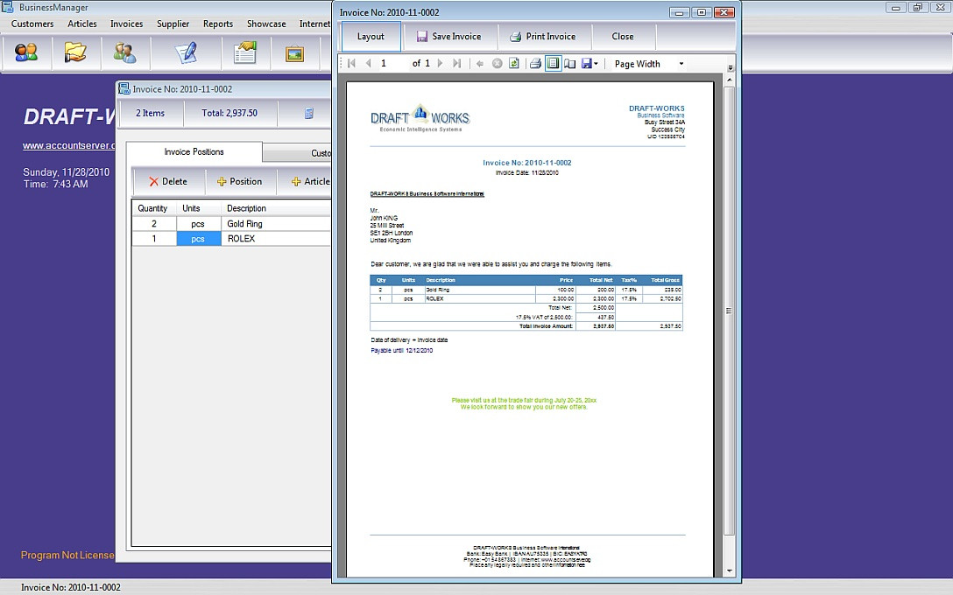Click Print Invoice button
This screenshot has width=953, height=595.
pyautogui.click(x=543, y=37)
